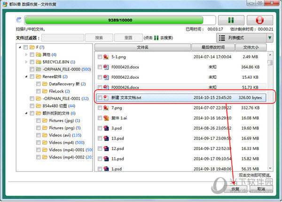Tick the F drive root checkbox
Viewport: 282px width, 202px height.
26,47
